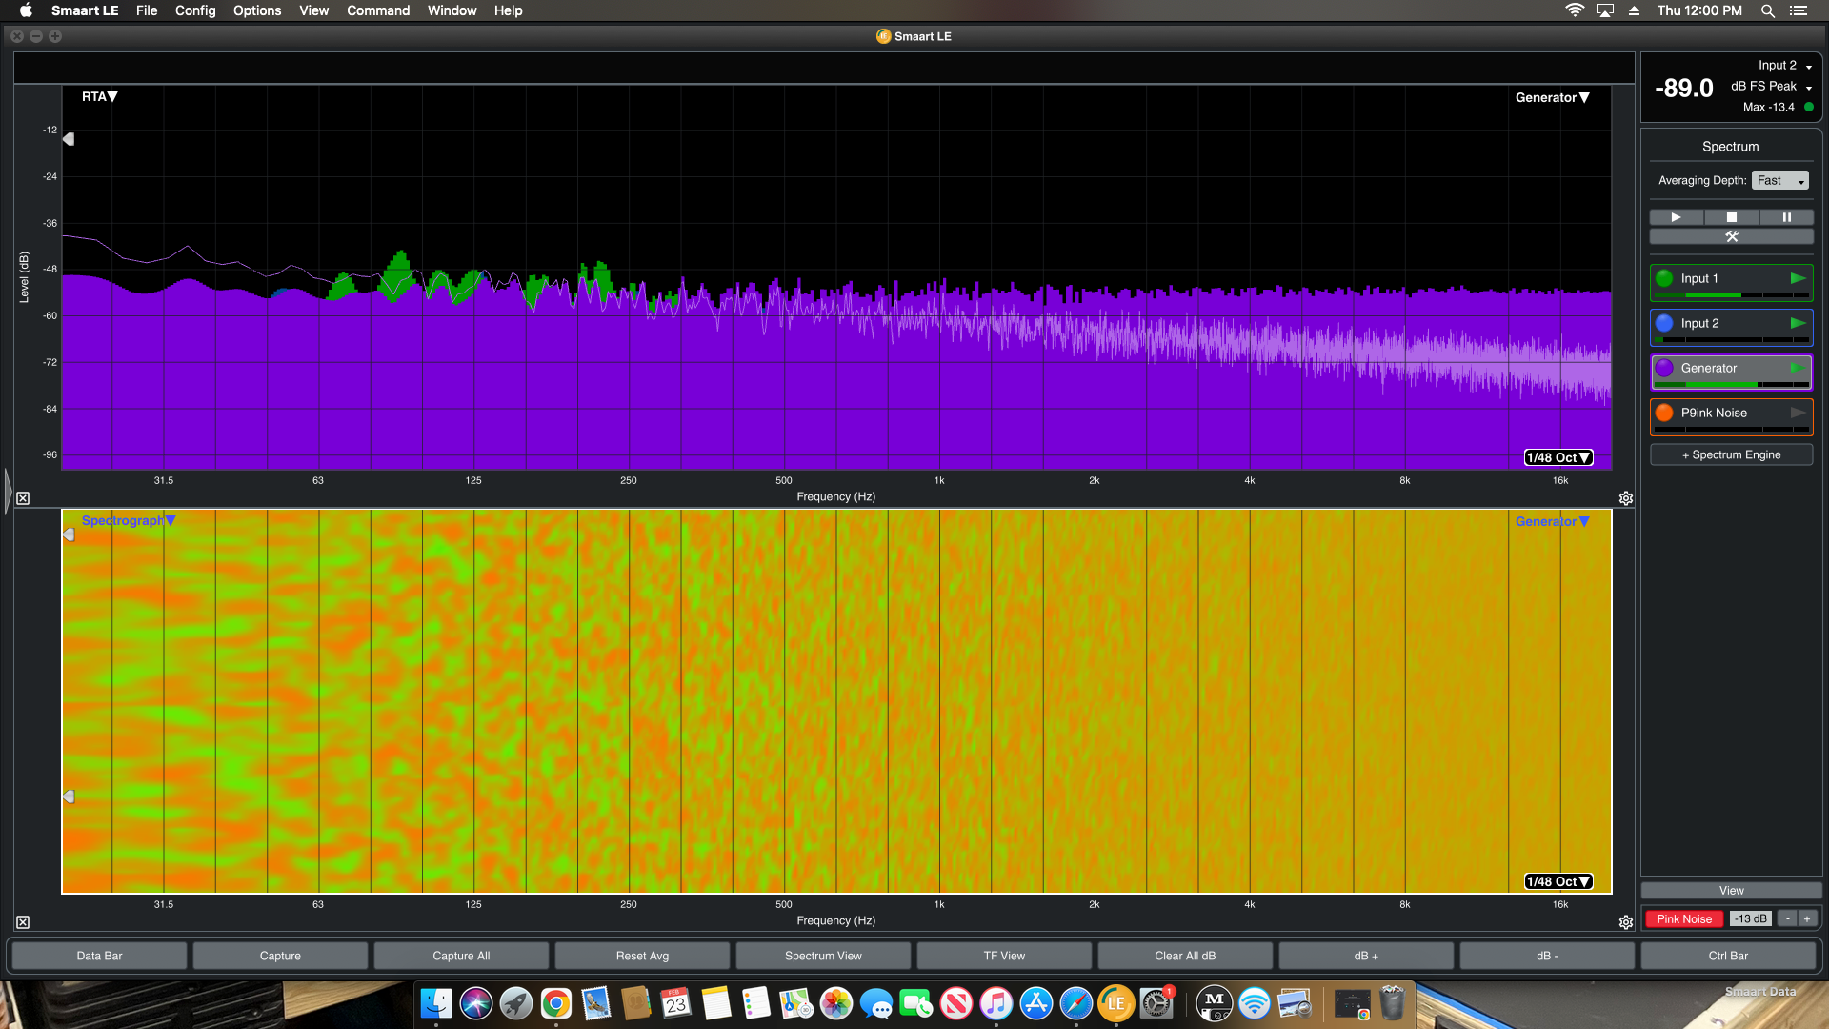Open Spotlight search in menu bar

coord(1767,10)
